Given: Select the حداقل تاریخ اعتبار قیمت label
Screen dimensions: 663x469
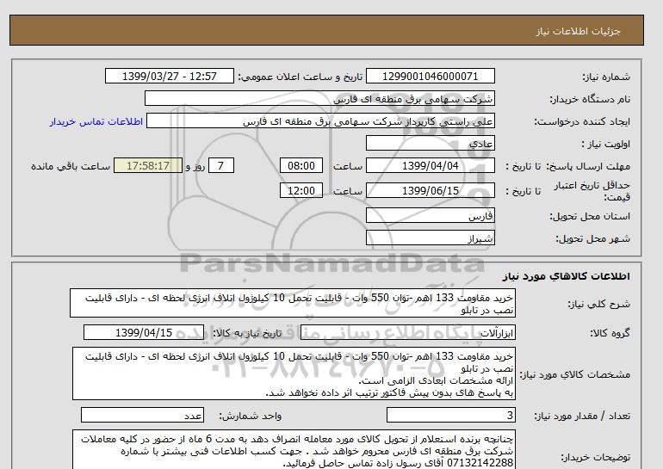Looking at the screenshot, I should point(592,191).
